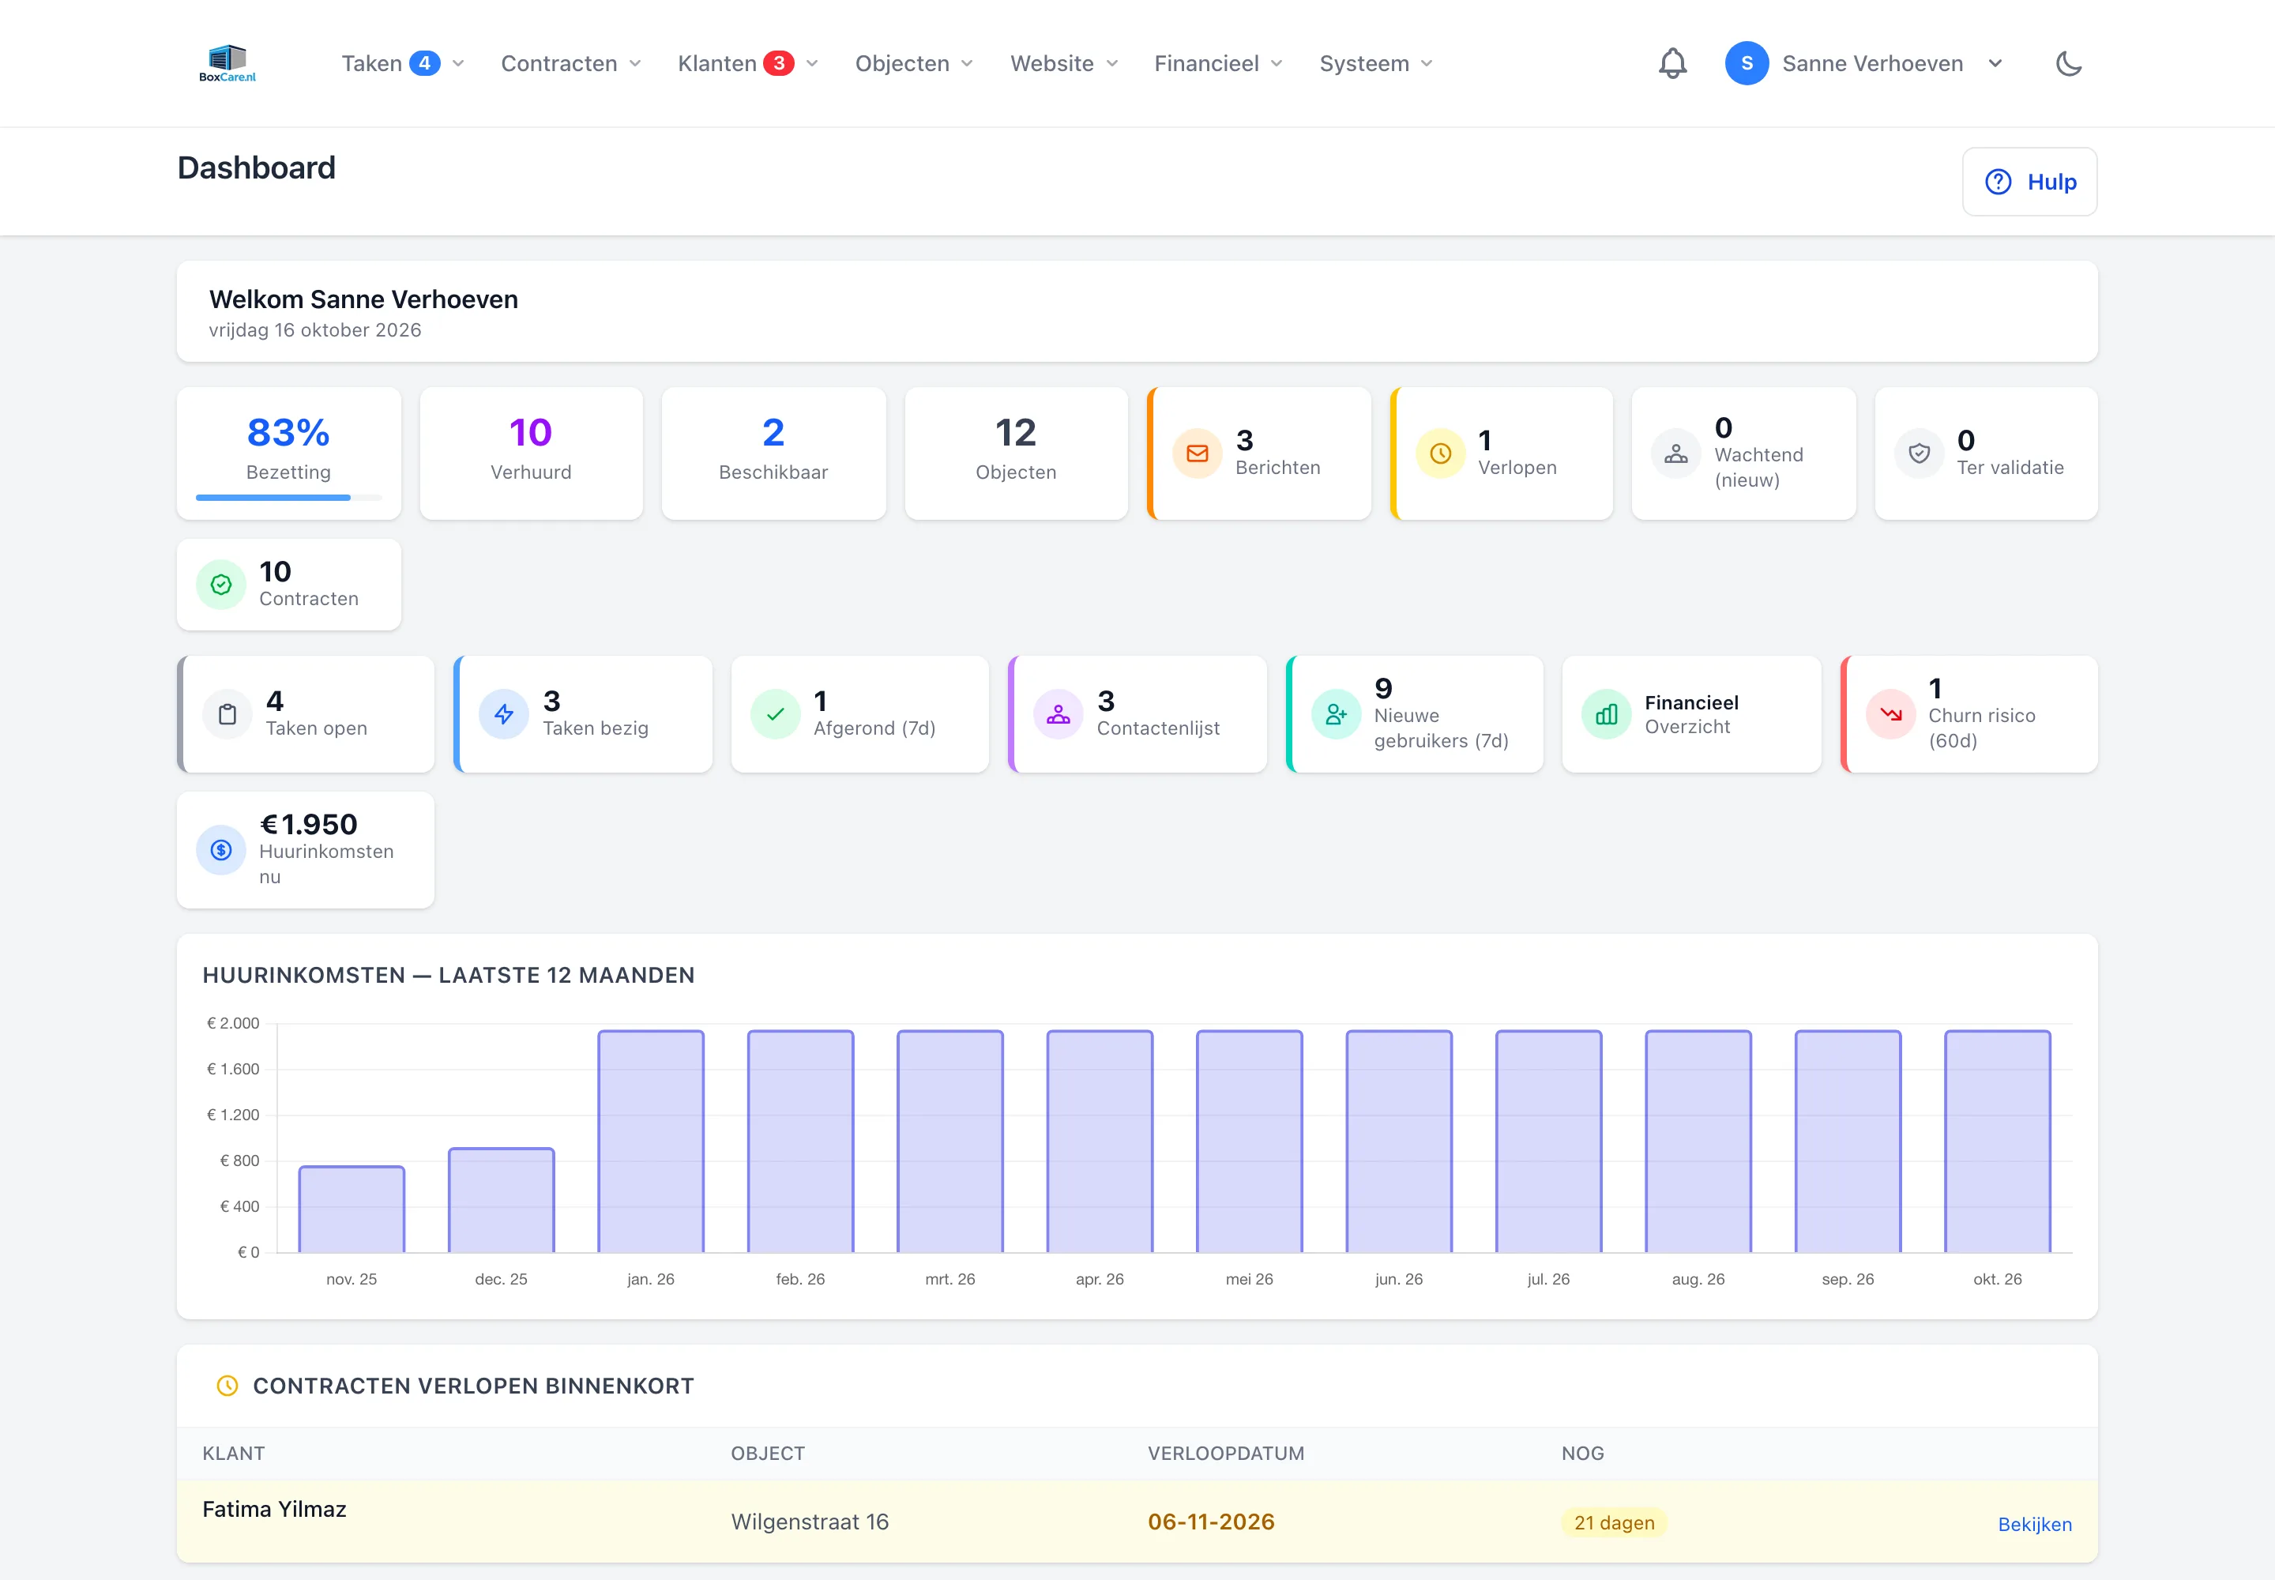Click the Taken open clipboard icon
The image size is (2275, 1580).
click(227, 714)
